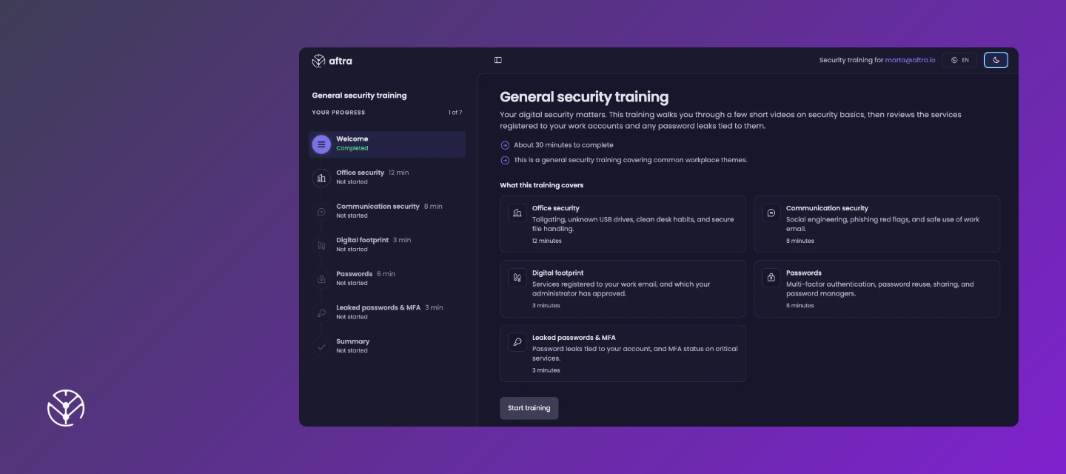
Task: Click the Passwords card title
Action: point(804,273)
